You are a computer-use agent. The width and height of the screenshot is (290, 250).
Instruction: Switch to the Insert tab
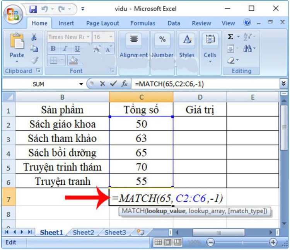66,23
